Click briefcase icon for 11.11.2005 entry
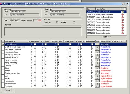130x94 pixels. pos(123,28)
